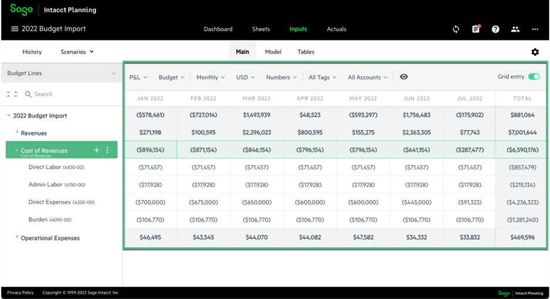Select the ($445,000) June cell
550x299 pixels.
point(417,202)
